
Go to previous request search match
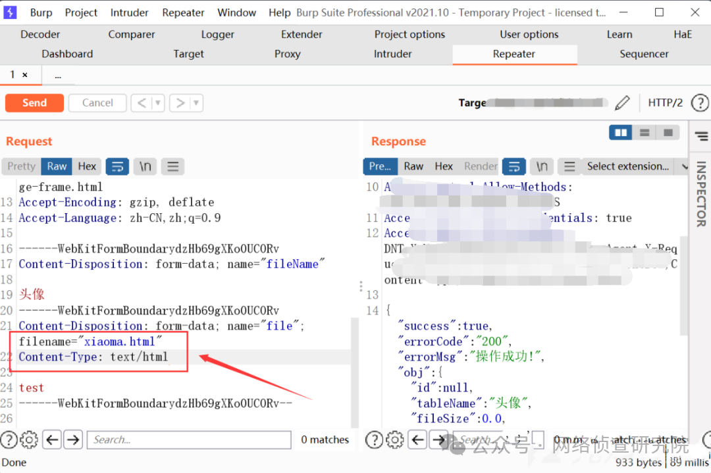(52, 439)
